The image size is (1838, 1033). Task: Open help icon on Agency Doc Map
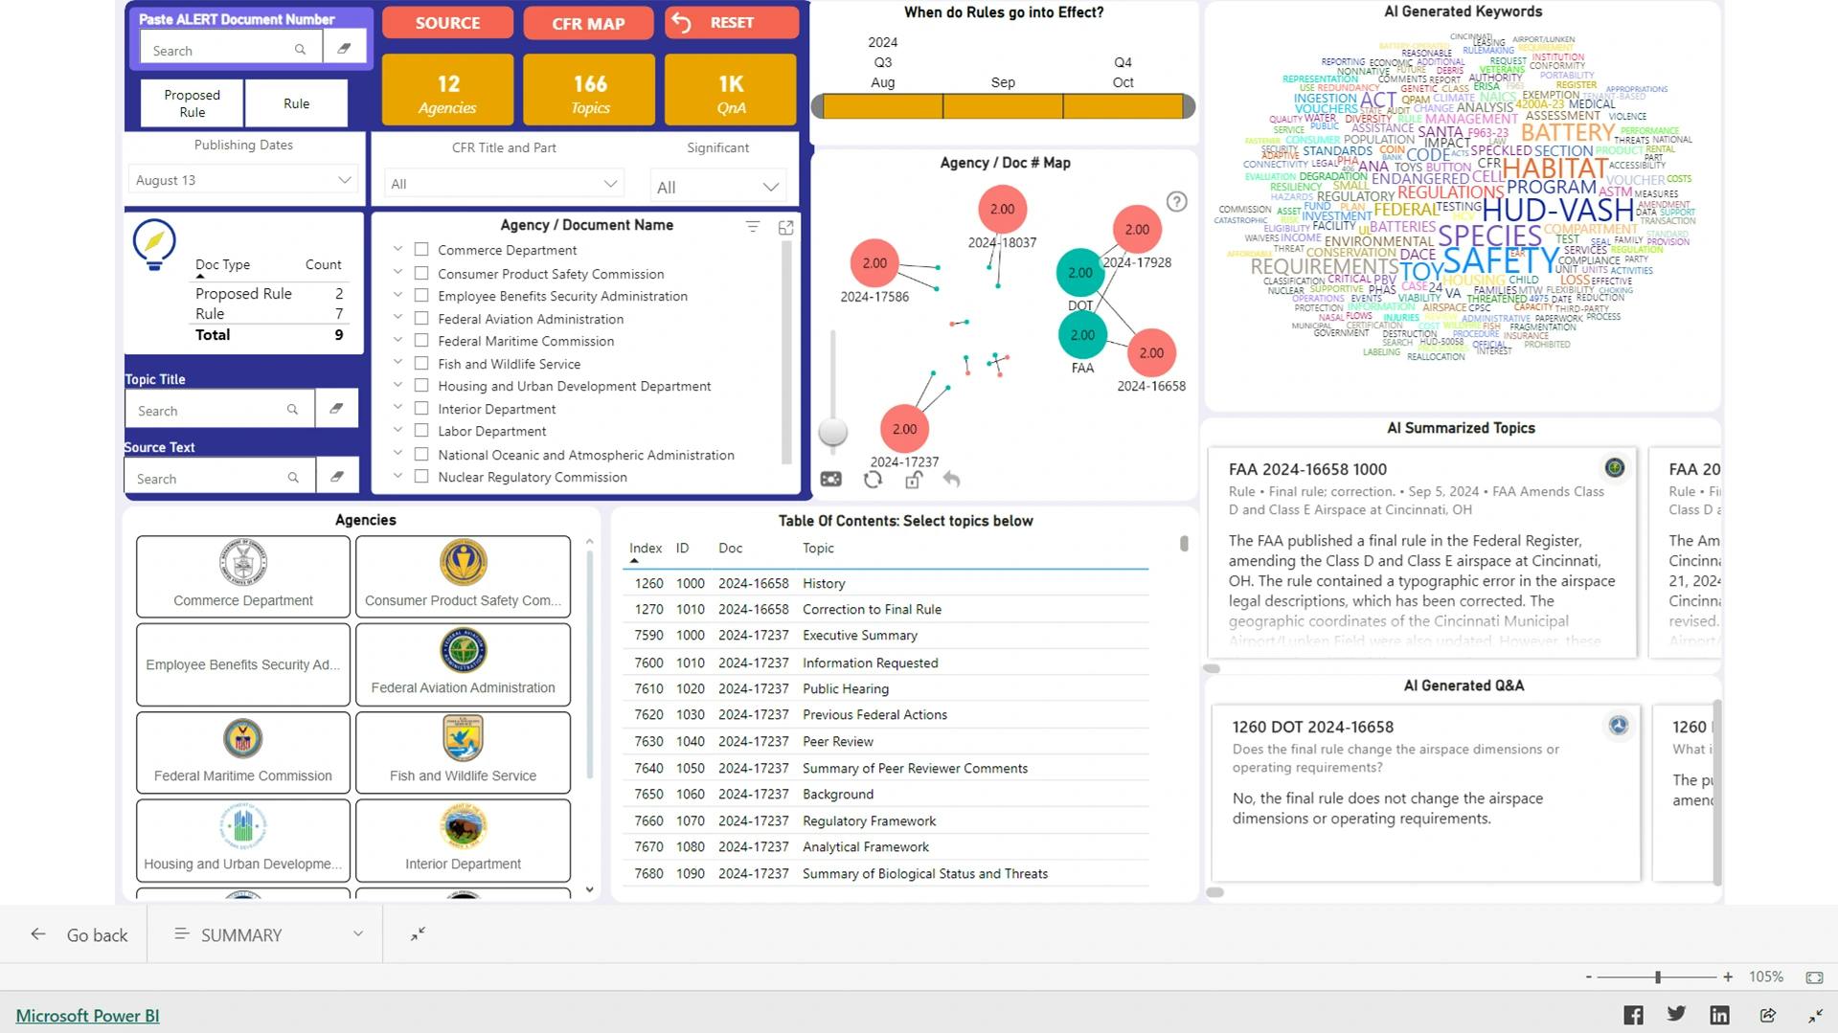pyautogui.click(x=1176, y=201)
